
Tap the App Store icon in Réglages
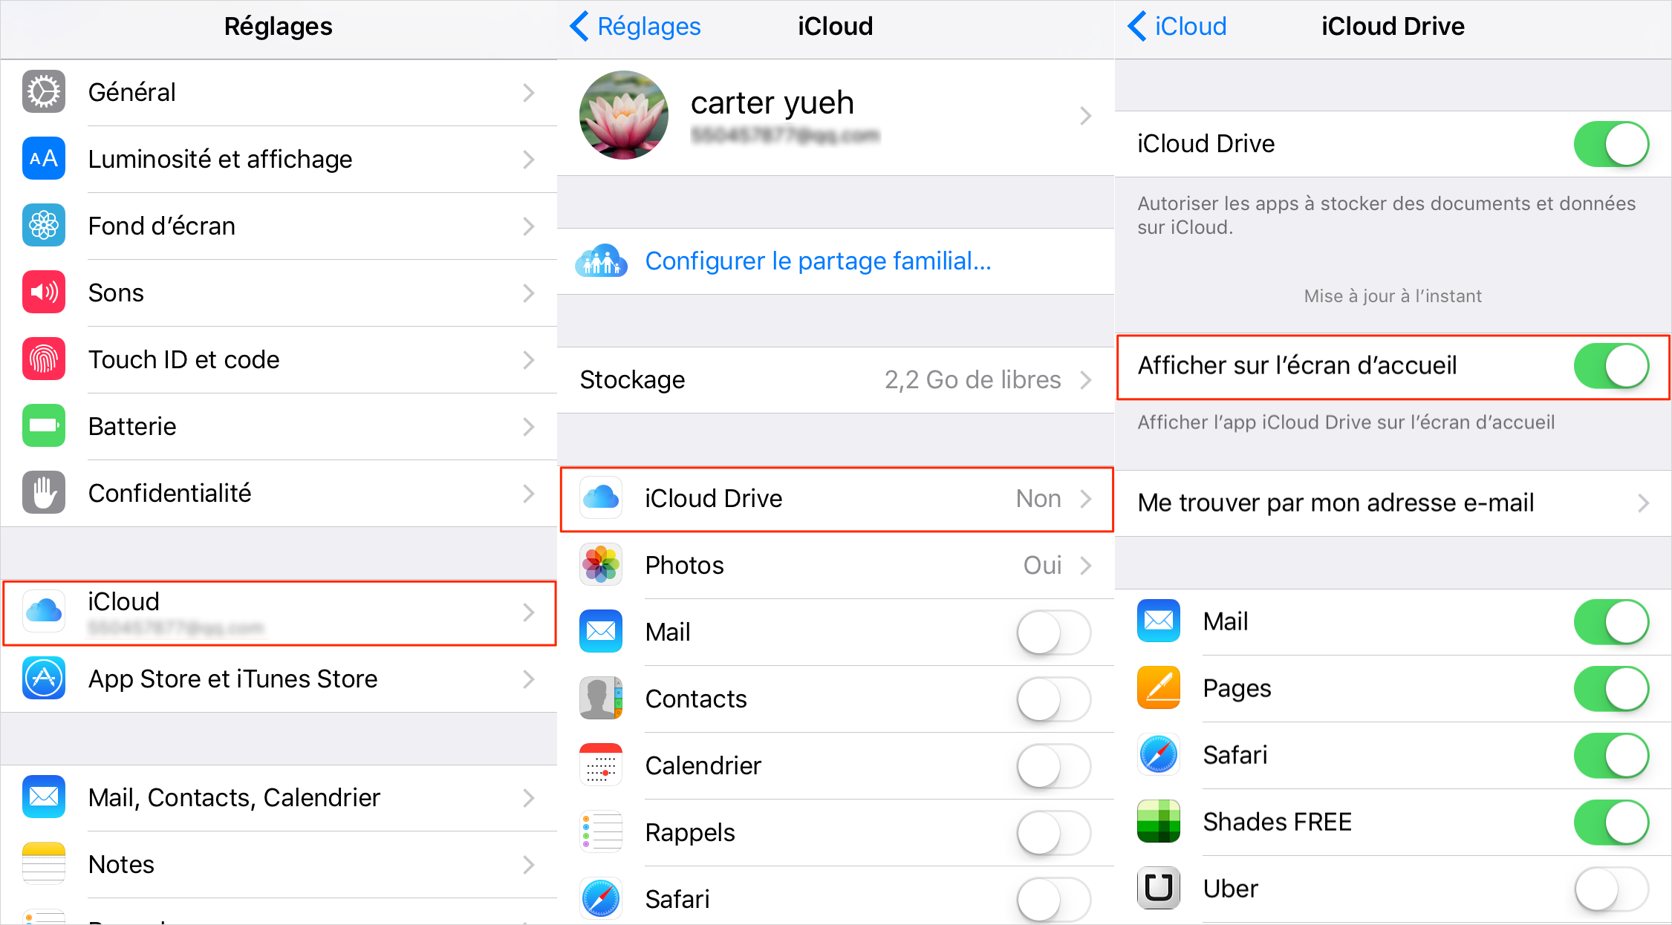click(x=44, y=679)
